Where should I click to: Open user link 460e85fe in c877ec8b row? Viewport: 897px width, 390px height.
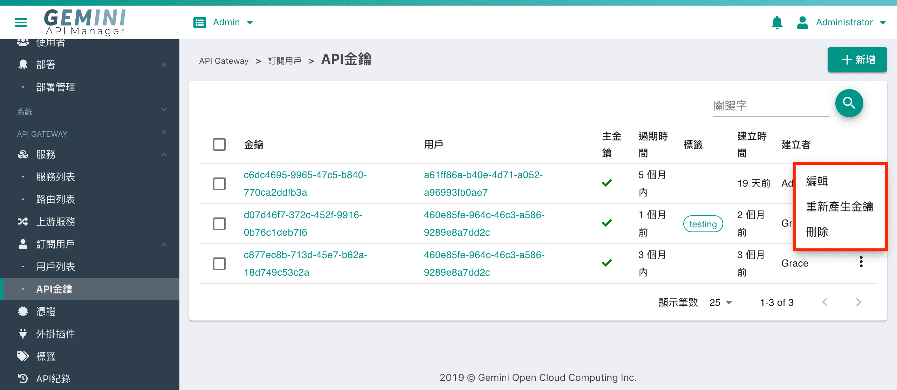484,263
